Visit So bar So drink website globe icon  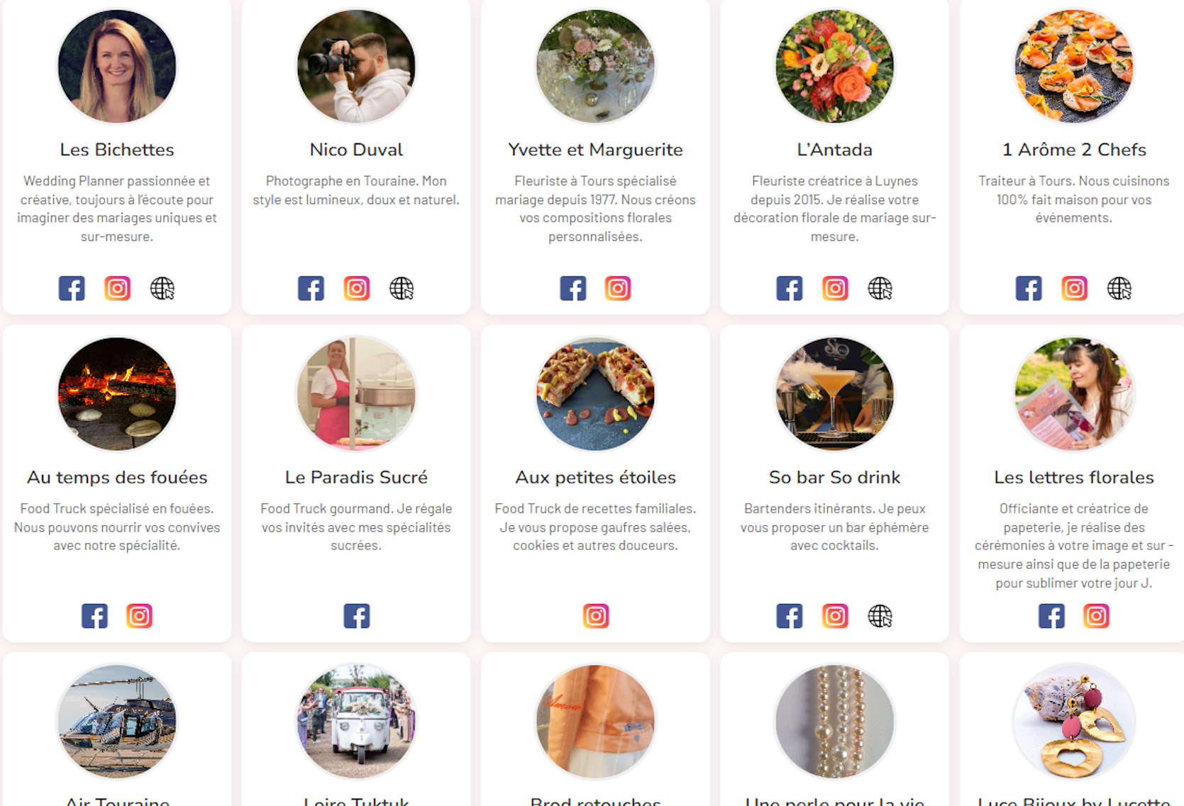point(880,616)
